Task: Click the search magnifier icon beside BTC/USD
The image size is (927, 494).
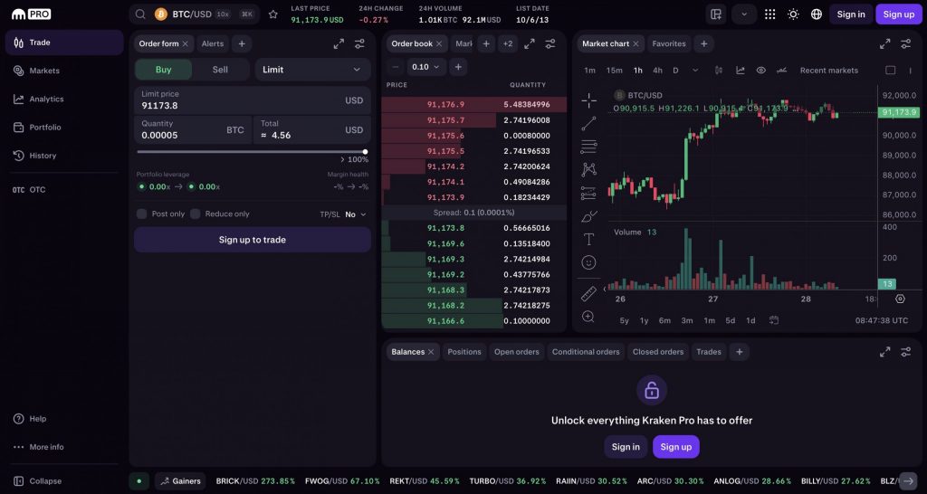Action: click(x=140, y=14)
